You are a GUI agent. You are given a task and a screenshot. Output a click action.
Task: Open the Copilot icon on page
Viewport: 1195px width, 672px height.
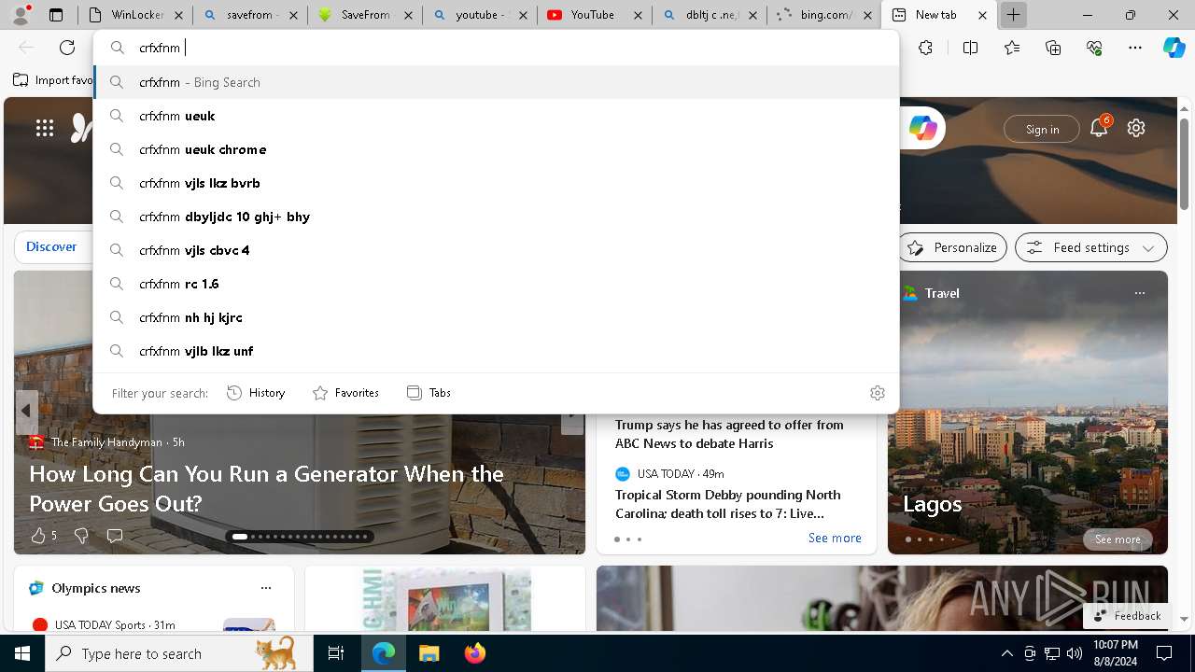[x=923, y=129]
